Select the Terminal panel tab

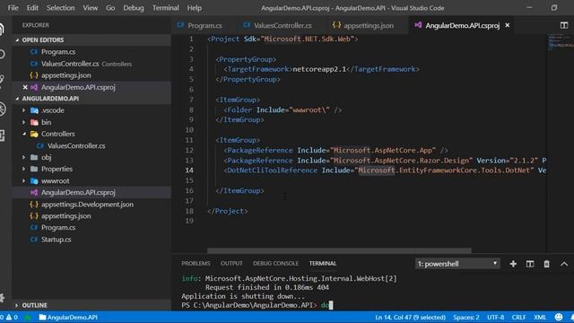point(323,263)
